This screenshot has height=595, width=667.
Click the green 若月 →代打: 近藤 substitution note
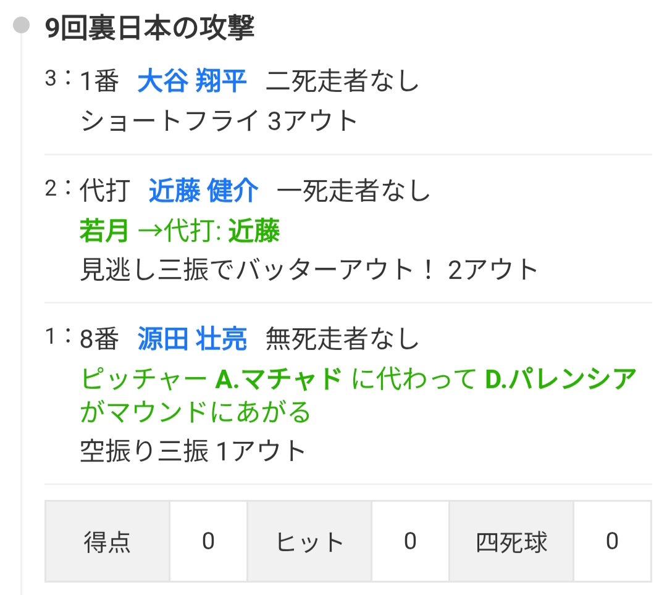click(180, 231)
